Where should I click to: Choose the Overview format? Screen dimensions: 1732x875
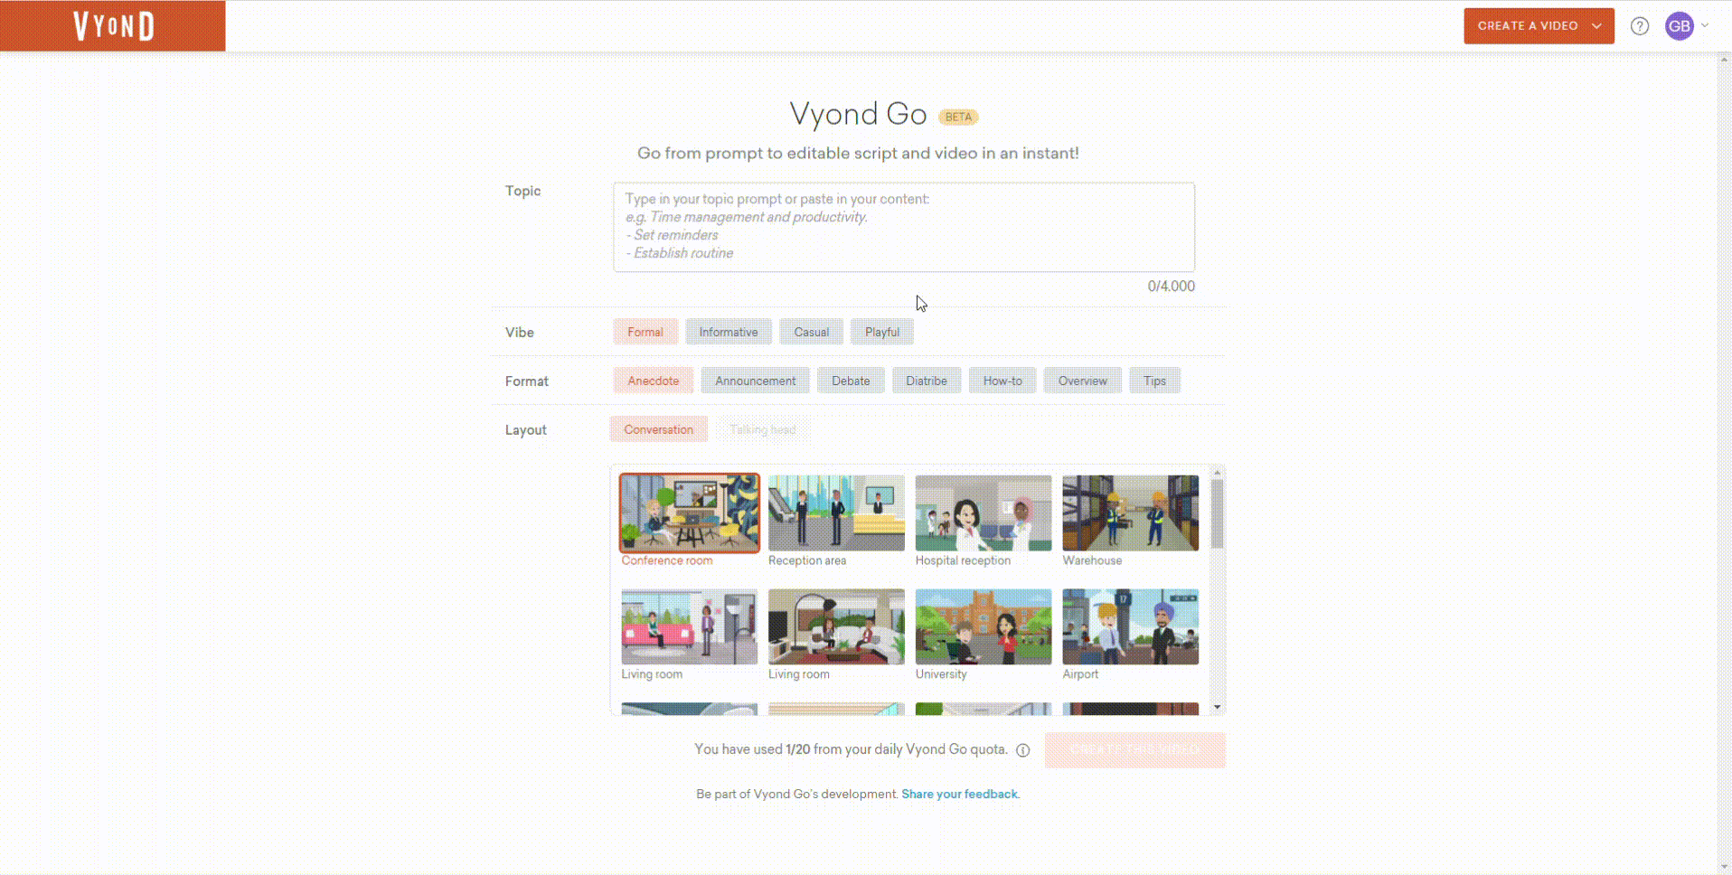click(1083, 381)
